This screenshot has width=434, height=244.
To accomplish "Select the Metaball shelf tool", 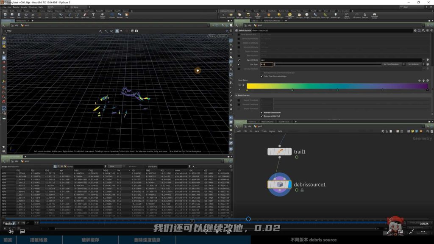I will [x=119, y=15].
